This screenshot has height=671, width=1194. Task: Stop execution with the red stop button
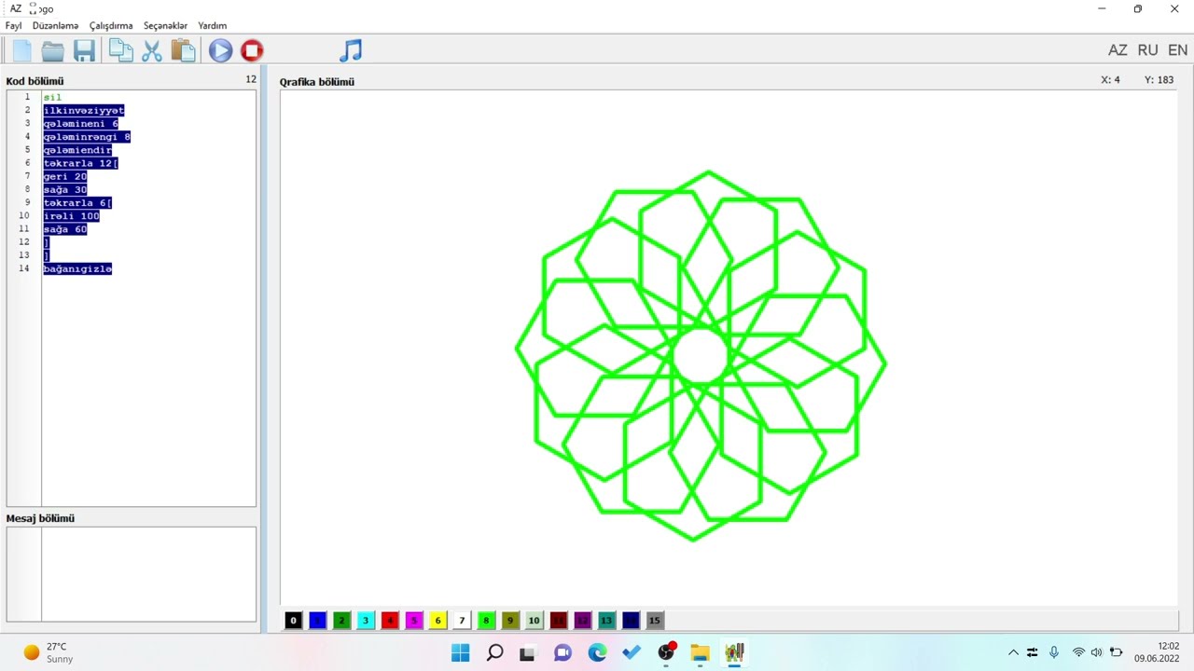[x=252, y=50]
